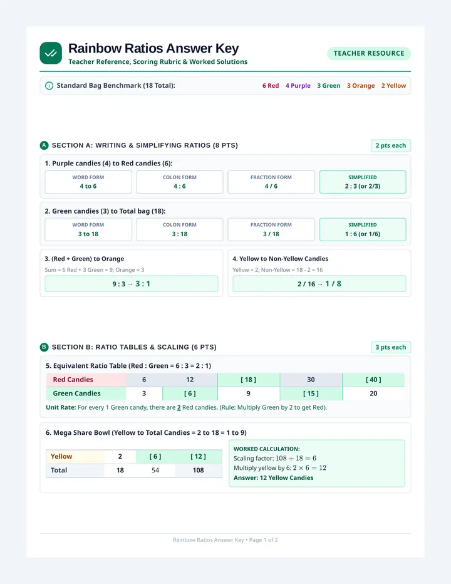Click the Word Form box '4 to 6'
Viewport: 451px width, 584px height.
tap(88, 182)
